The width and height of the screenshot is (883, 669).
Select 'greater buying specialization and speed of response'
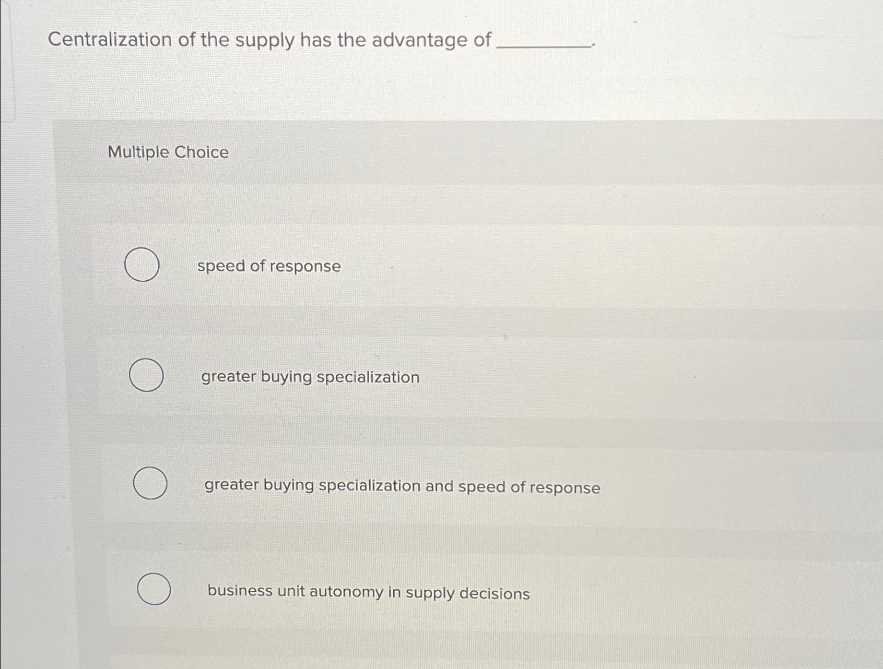(x=150, y=484)
